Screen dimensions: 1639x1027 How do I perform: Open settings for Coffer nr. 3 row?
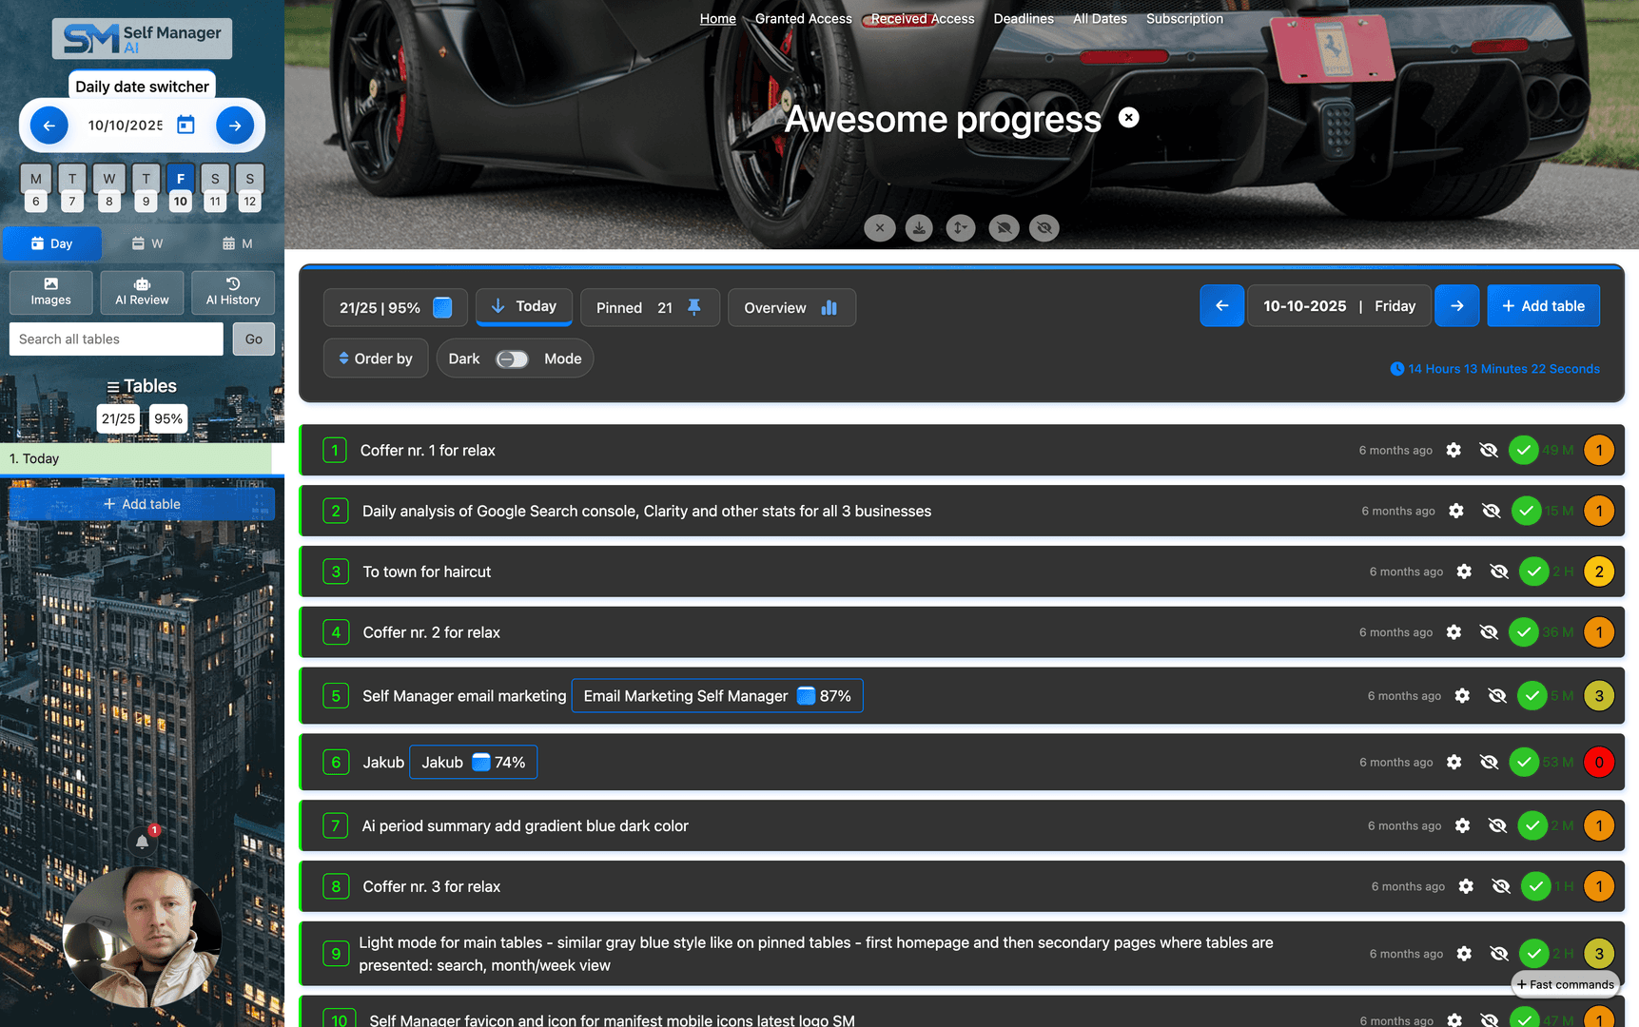(1466, 886)
